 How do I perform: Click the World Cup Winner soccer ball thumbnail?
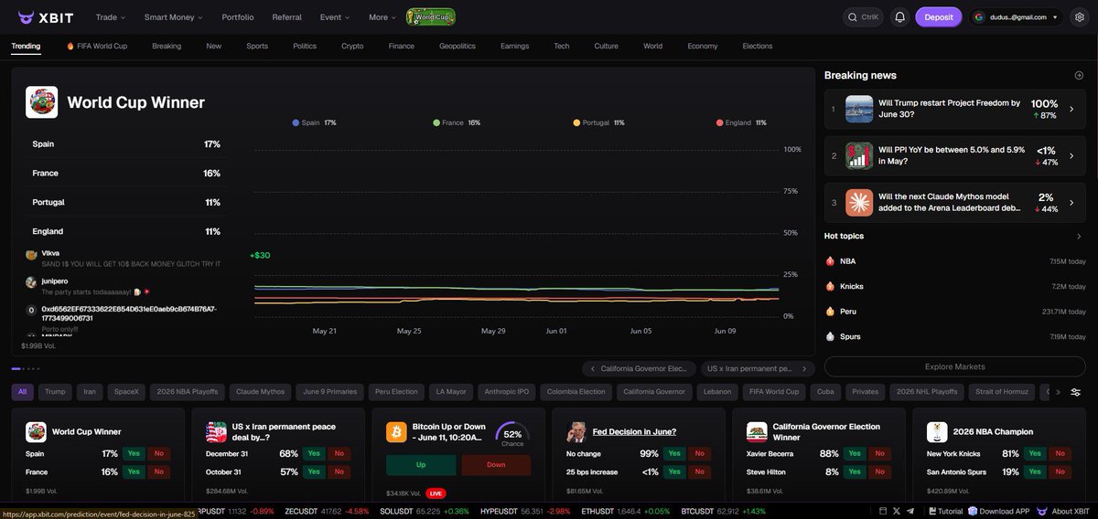[x=42, y=102]
